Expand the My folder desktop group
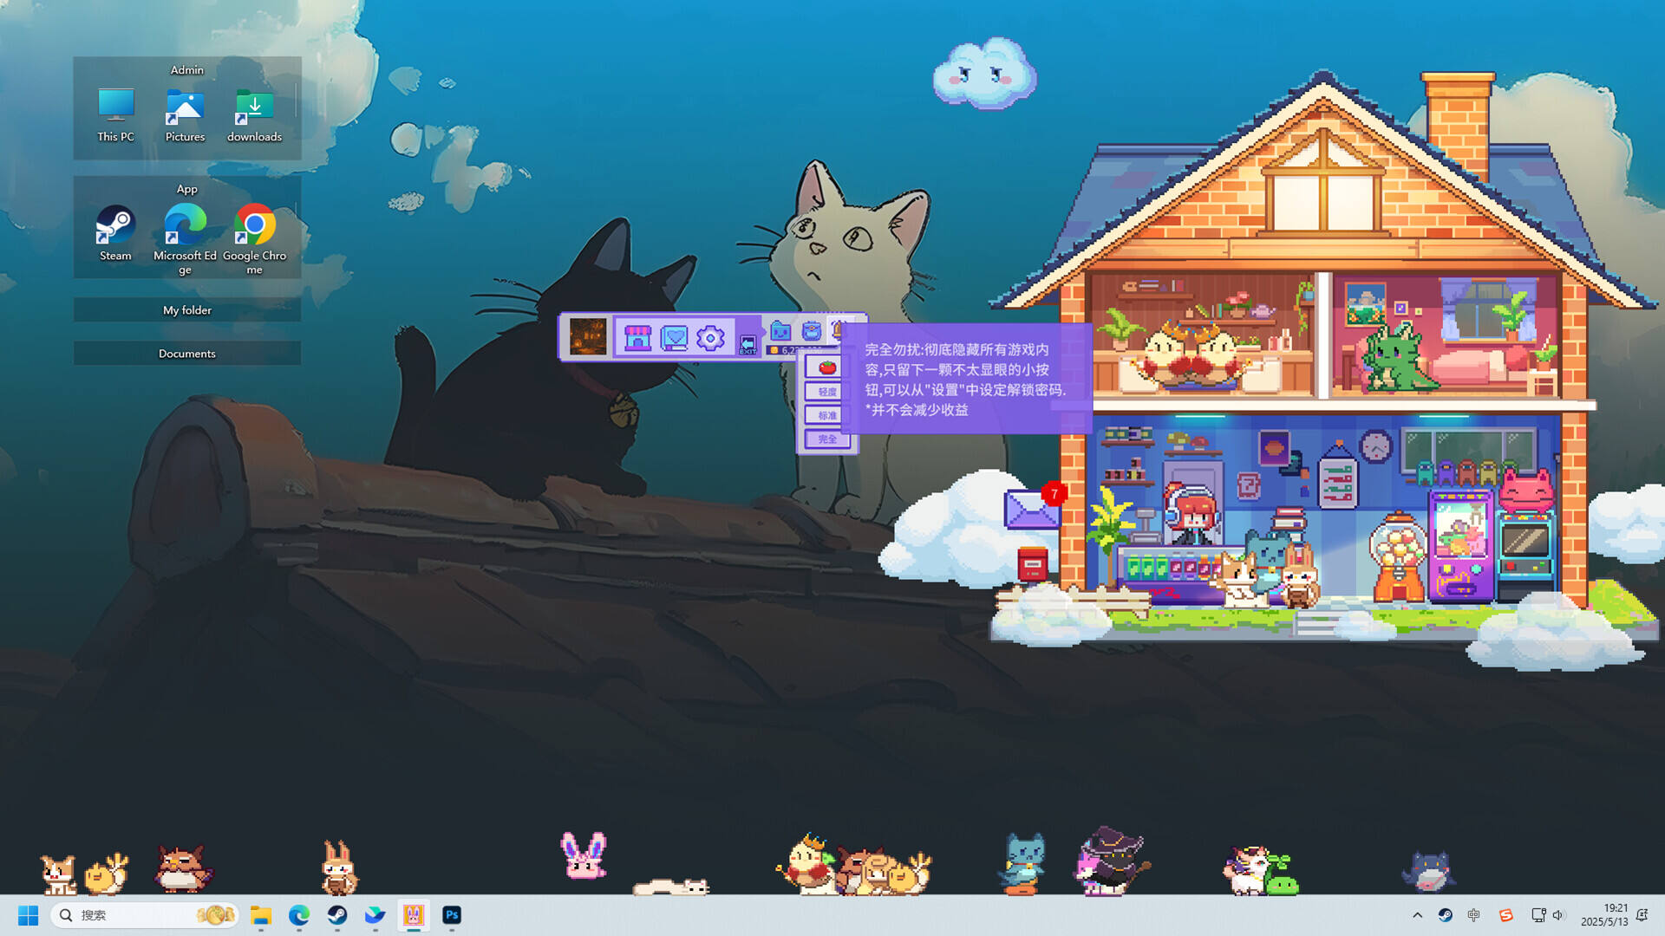Image resolution: width=1665 pixels, height=936 pixels. click(x=187, y=310)
